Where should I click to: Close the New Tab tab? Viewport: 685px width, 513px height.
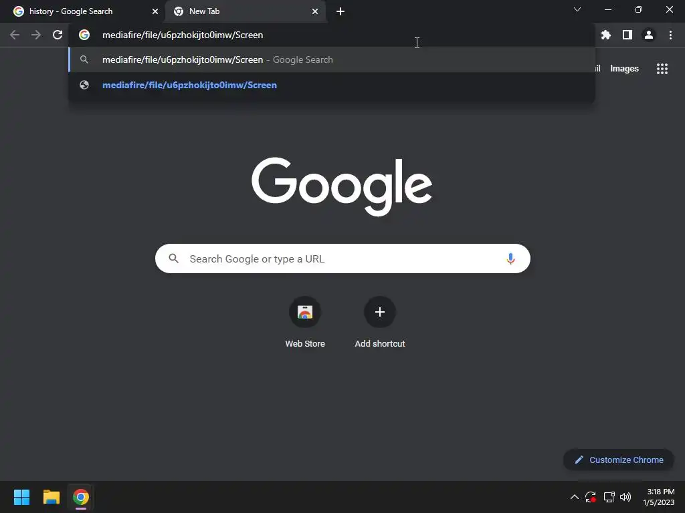click(x=315, y=11)
